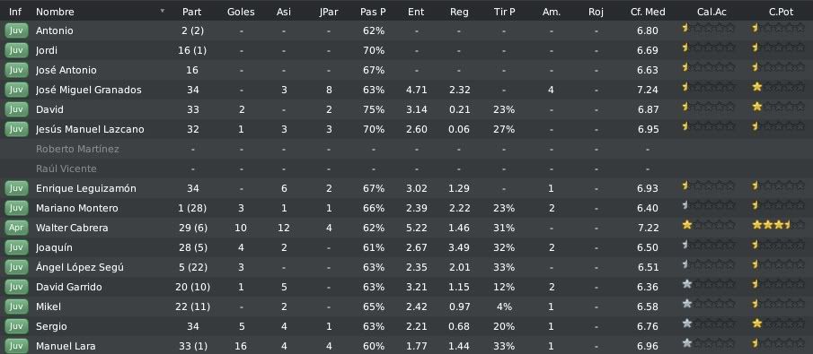Sort by the Goles column header
813x354 pixels.
(241, 12)
